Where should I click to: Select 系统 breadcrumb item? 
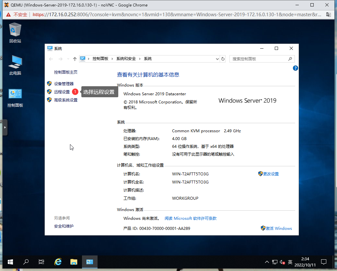coord(148,59)
